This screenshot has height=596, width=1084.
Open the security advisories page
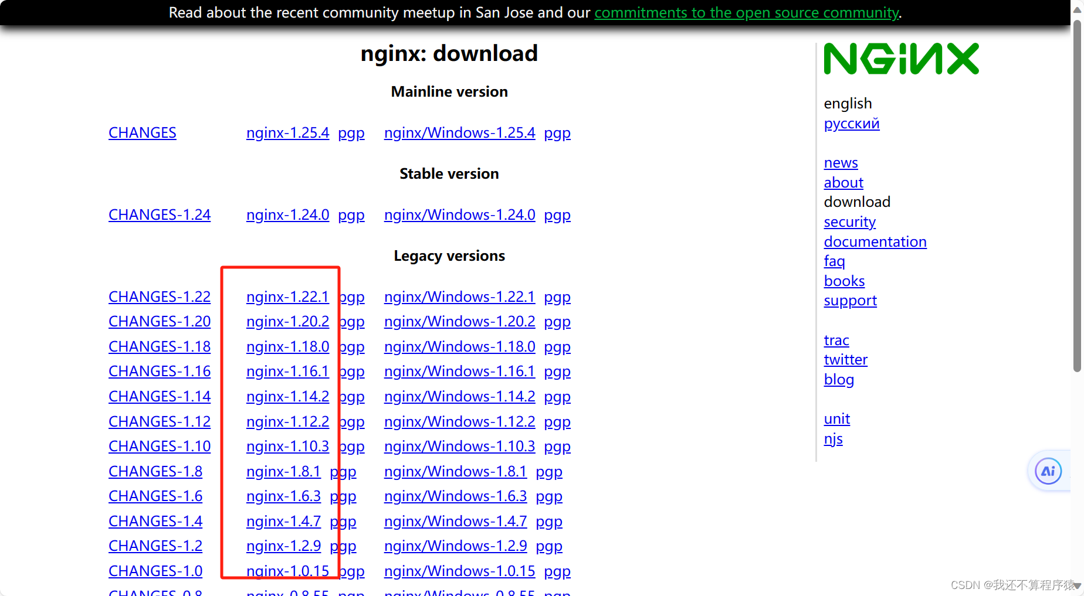pyautogui.click(x=849, y=222)
